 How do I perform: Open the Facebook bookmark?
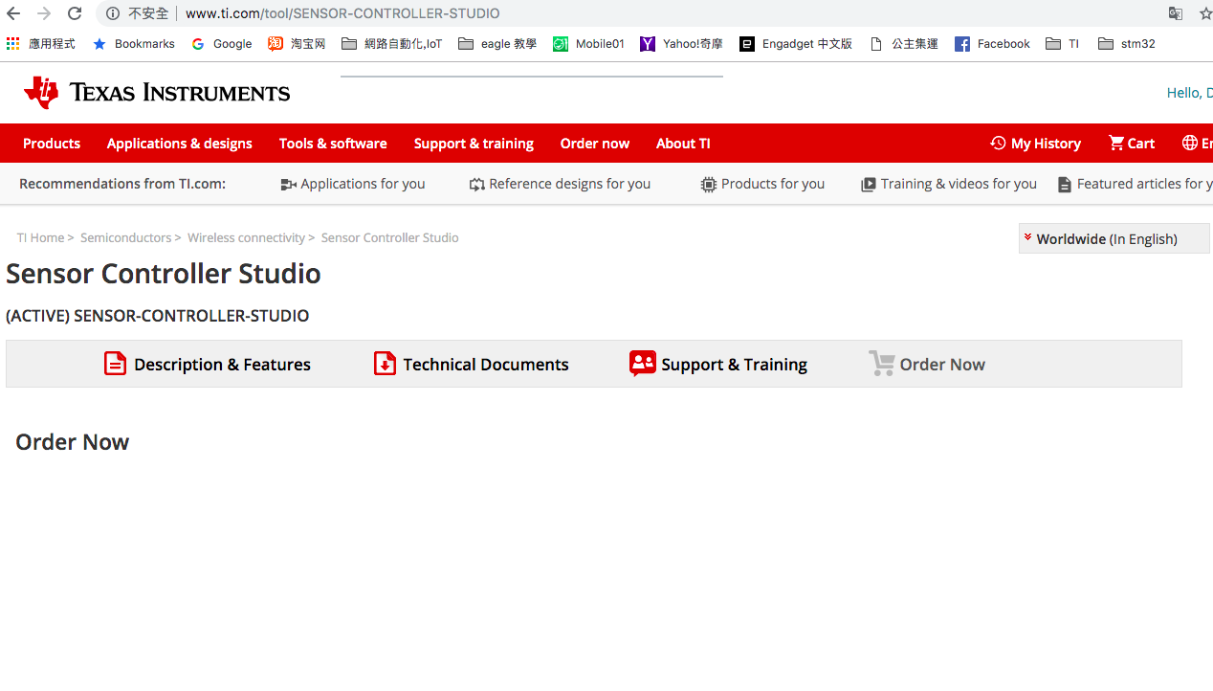(x=992, y=44)
